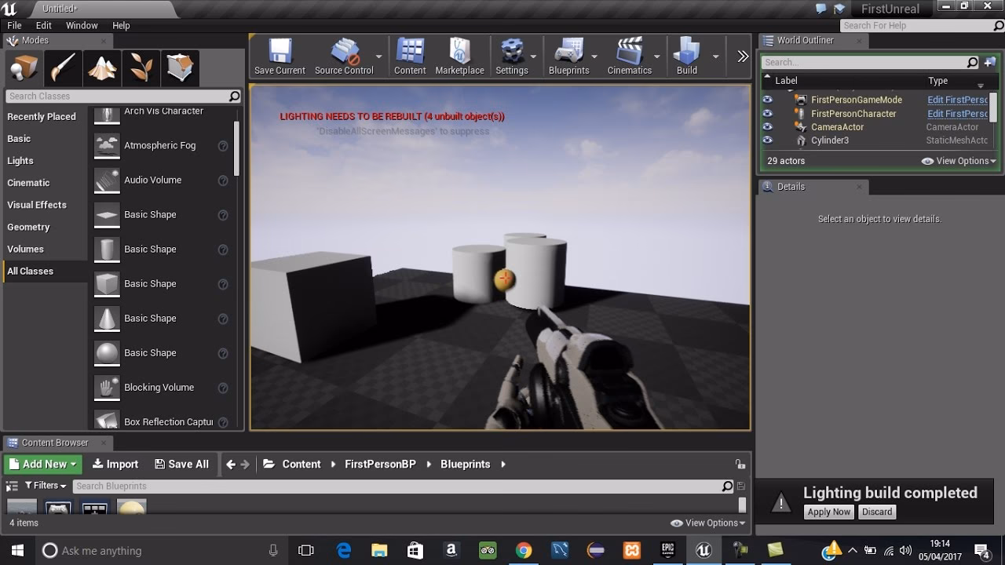The width and height of the screenshot is (1005, 565).
Task: Select the Foliage mode icon
Action: 141,68
